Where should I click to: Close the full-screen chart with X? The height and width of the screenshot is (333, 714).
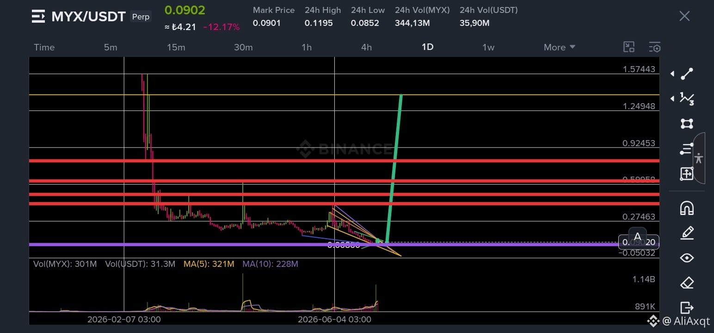(x=684, y=16)
